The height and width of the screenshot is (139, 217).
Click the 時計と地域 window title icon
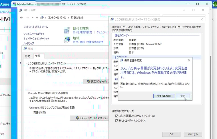(21, 10)
